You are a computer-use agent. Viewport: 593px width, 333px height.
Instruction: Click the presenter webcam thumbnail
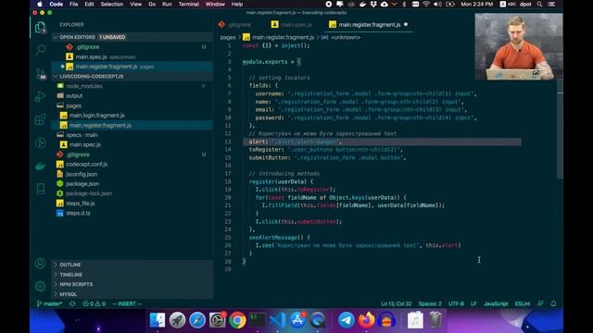[519, 46]
